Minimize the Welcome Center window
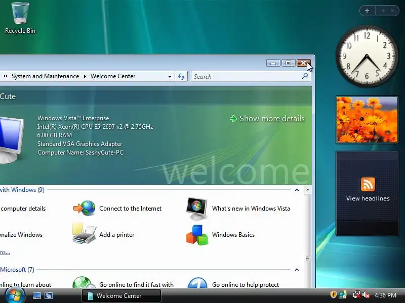 (x=273, y=63)
